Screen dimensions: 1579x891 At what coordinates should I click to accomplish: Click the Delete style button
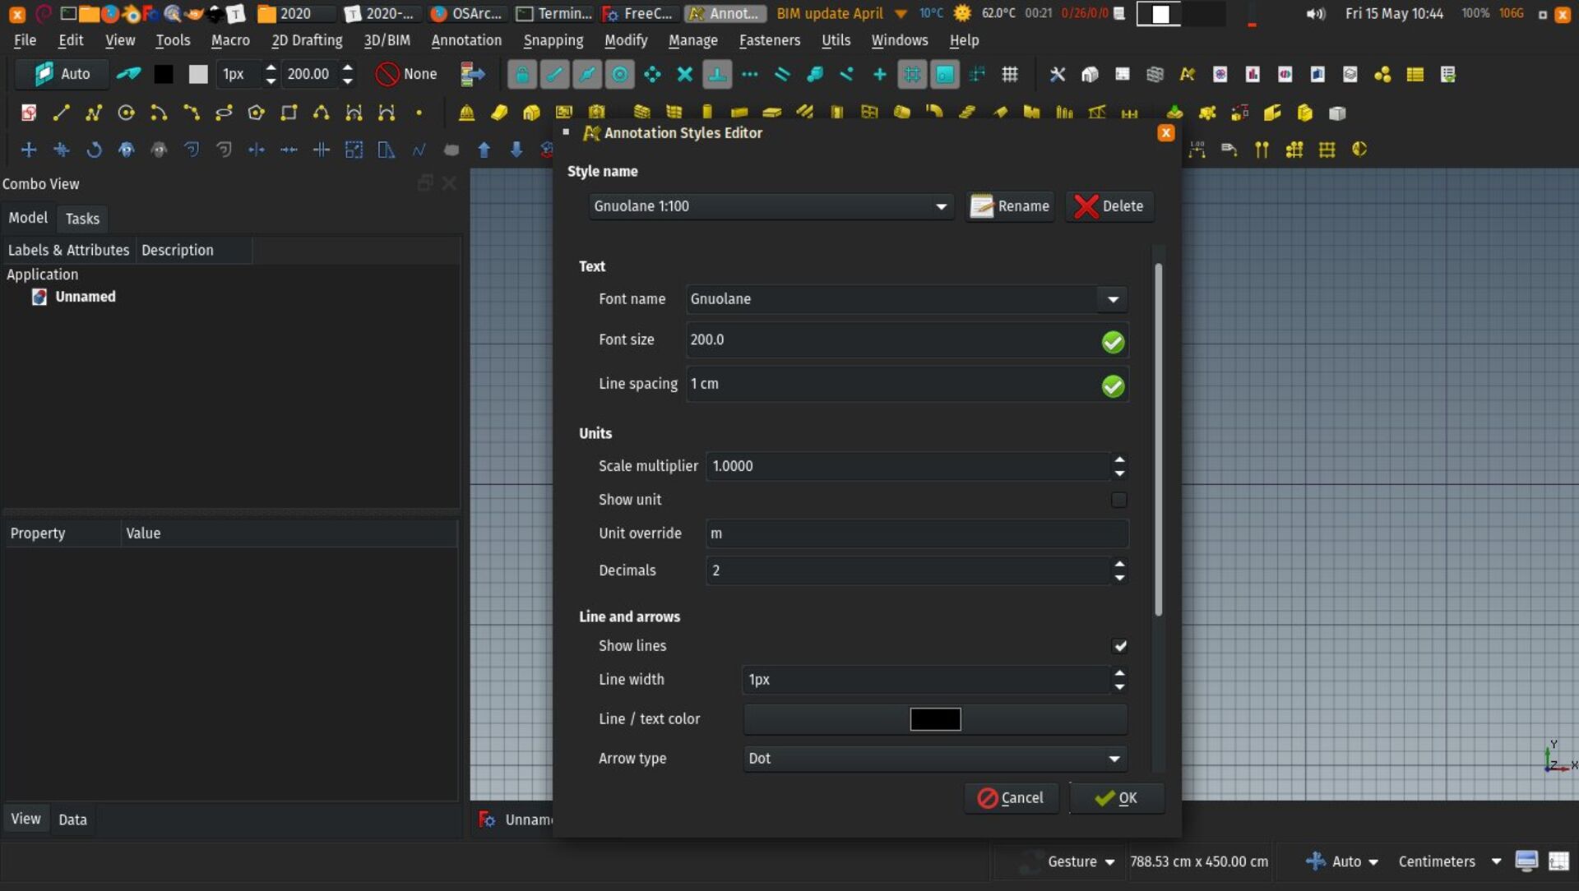(1109, 206)
